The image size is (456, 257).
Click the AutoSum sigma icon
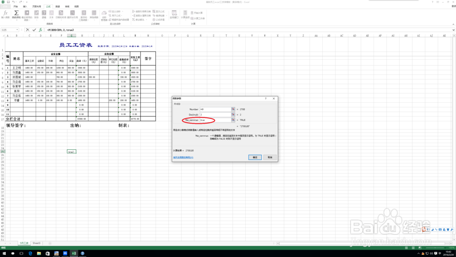click(x=16, y=13)
